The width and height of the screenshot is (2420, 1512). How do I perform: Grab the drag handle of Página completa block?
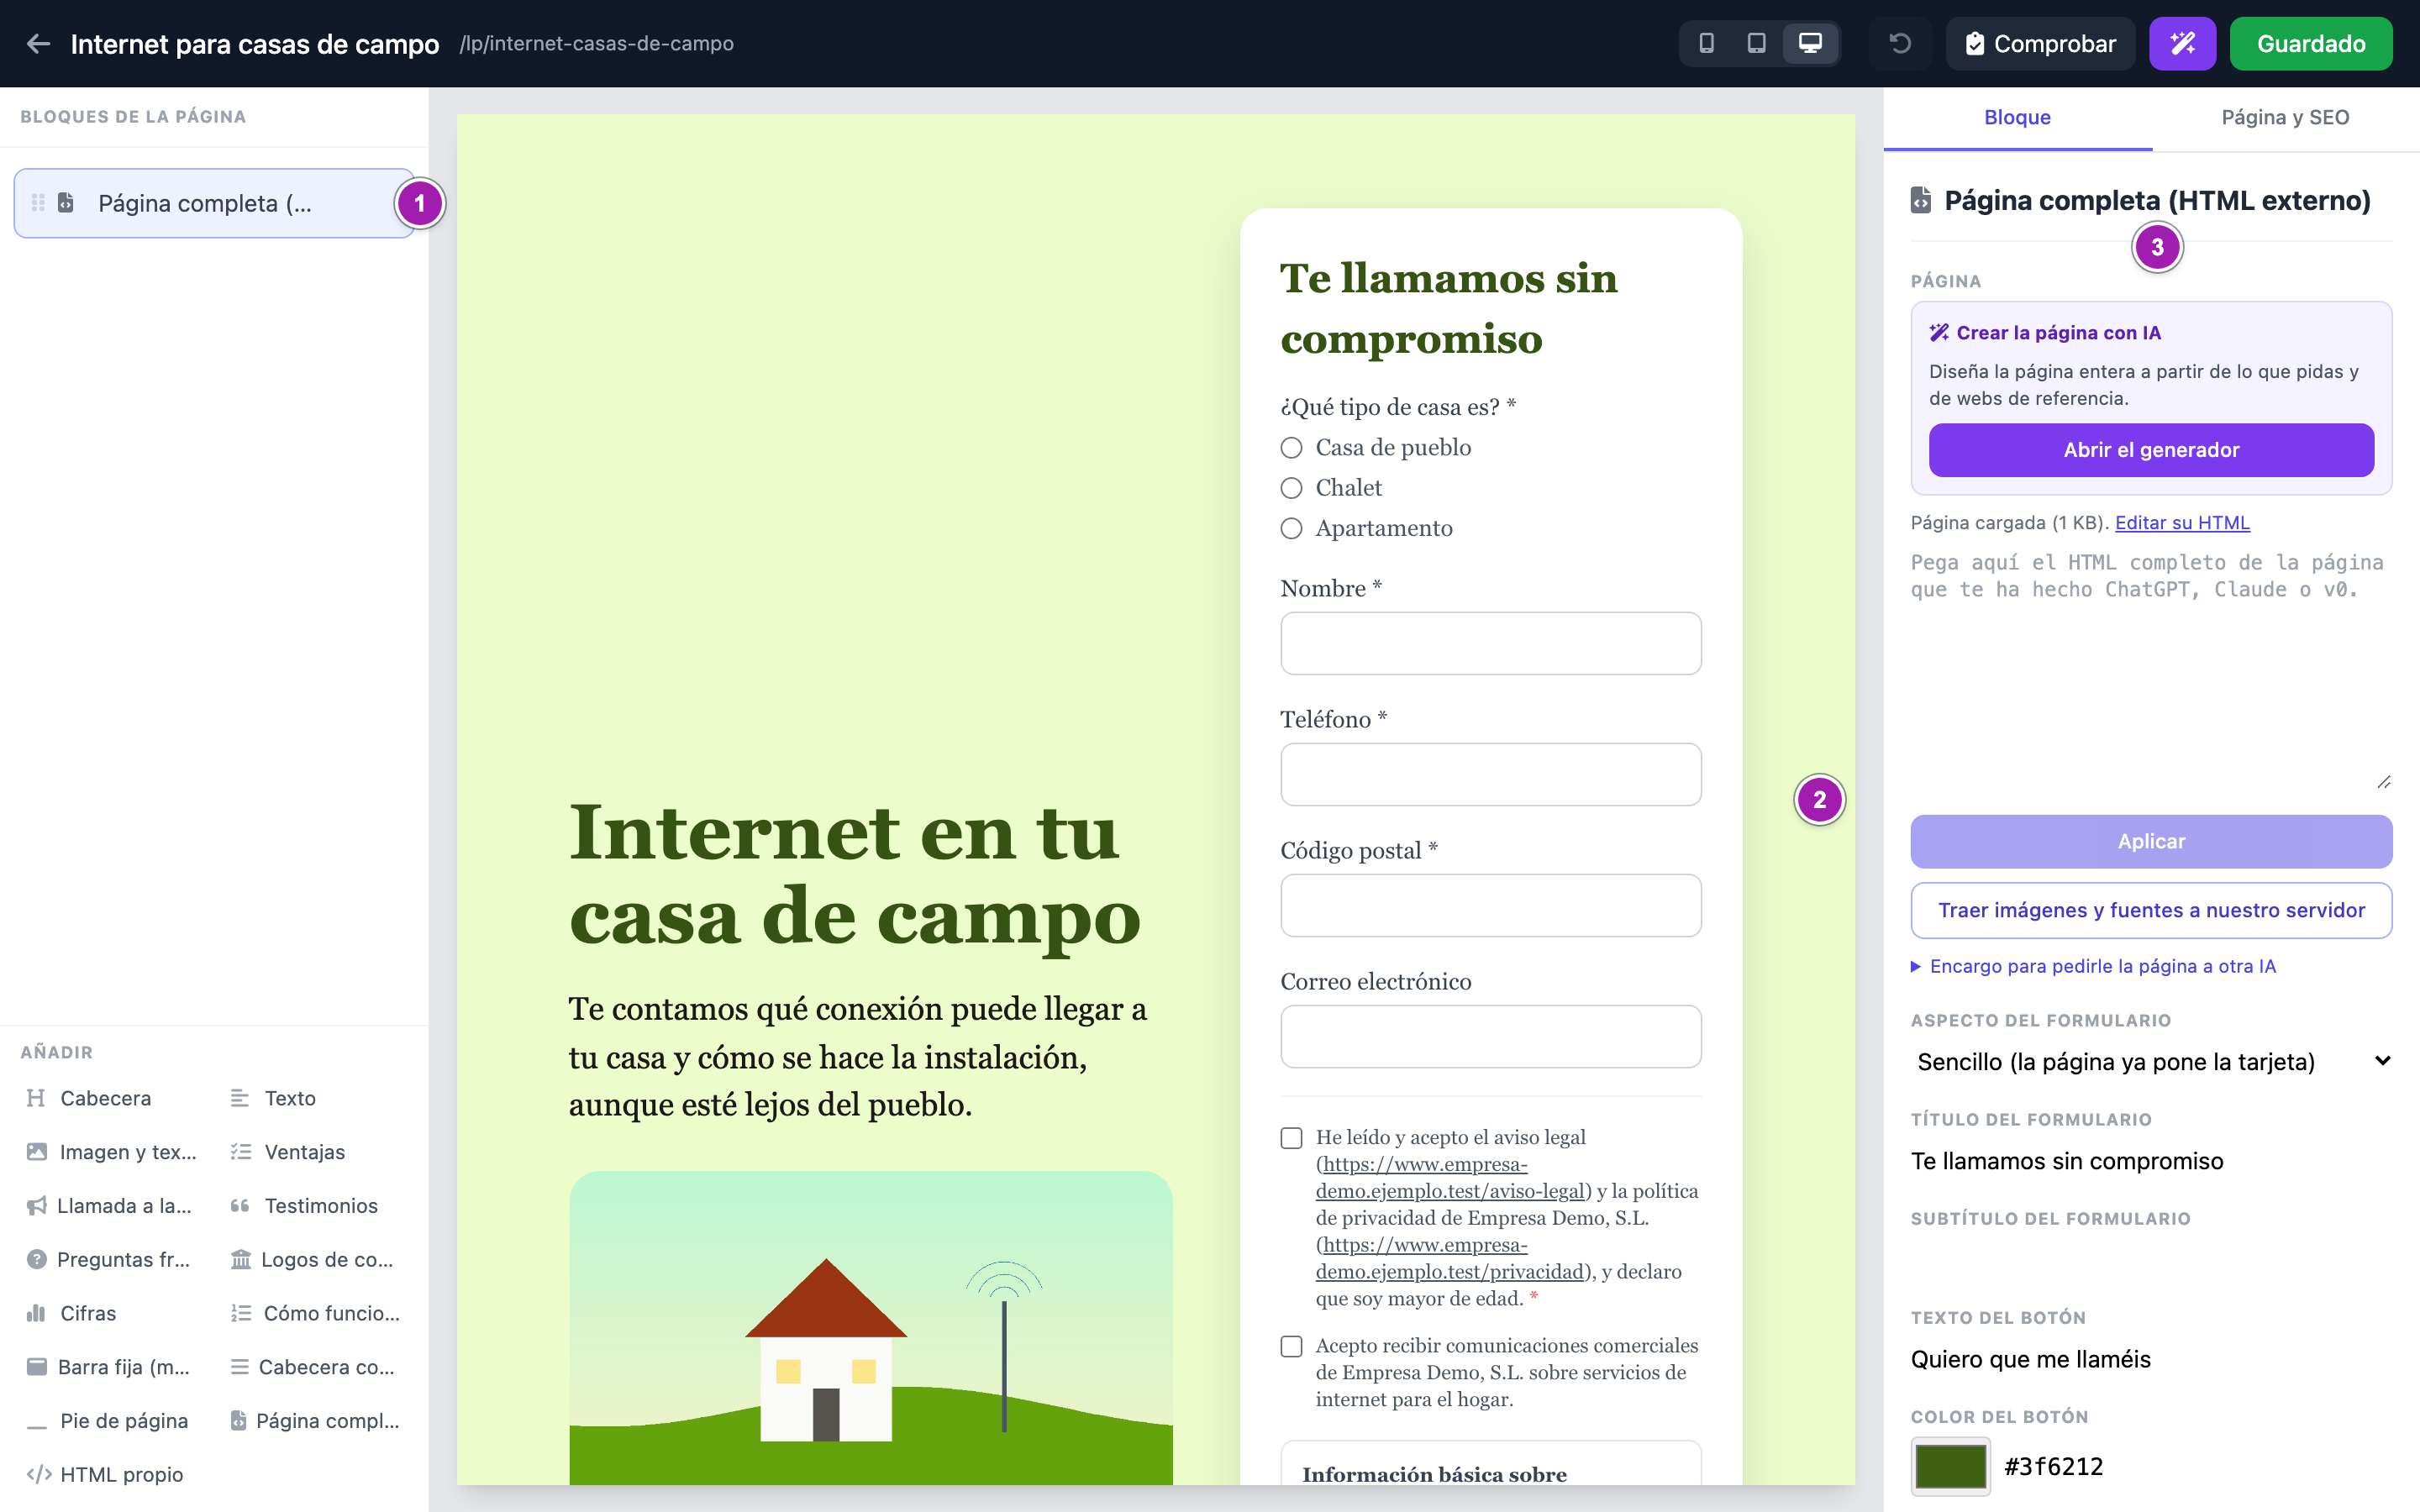(x=38, y=203)
